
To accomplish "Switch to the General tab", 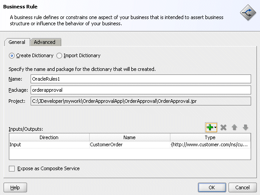I will pos(17,42).
